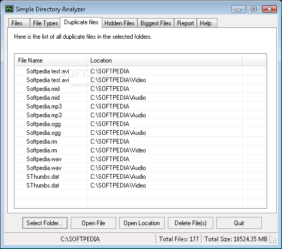Screen dimensions: 282x249
Task: Maximize the Simple Directory Analyzer window
Action: (x=254, y=9)
